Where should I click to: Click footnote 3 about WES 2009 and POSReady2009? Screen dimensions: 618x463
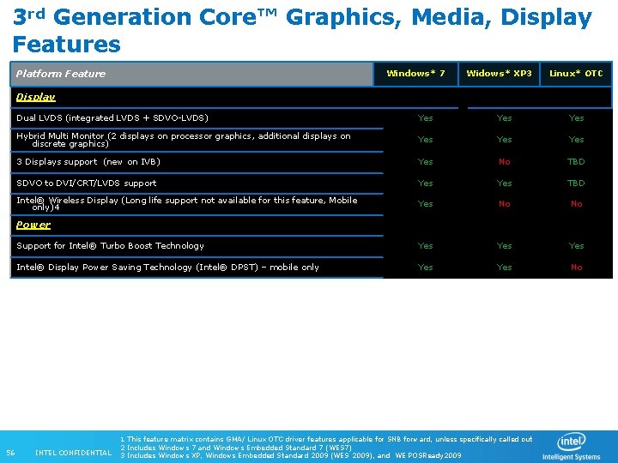(291, 455)
